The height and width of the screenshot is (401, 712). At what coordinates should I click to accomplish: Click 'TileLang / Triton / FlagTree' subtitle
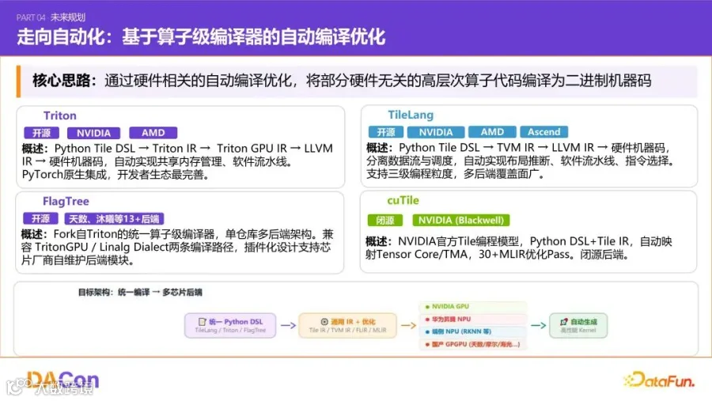230,330
